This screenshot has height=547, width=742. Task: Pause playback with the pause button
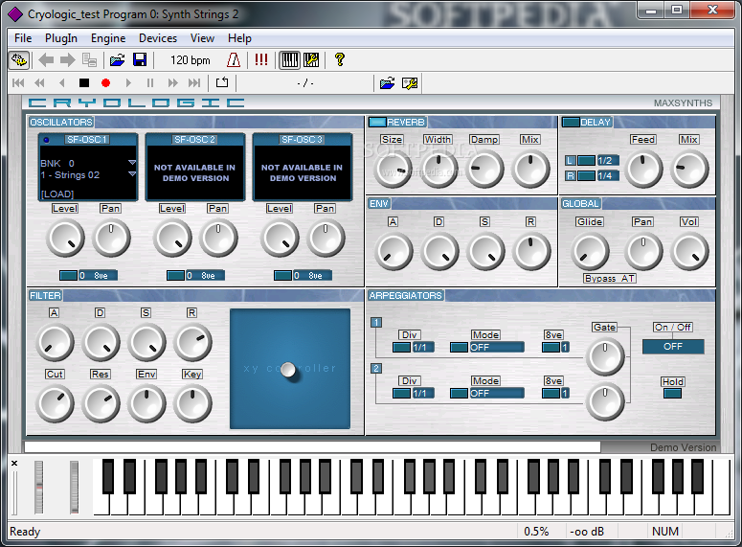(150, 83)
